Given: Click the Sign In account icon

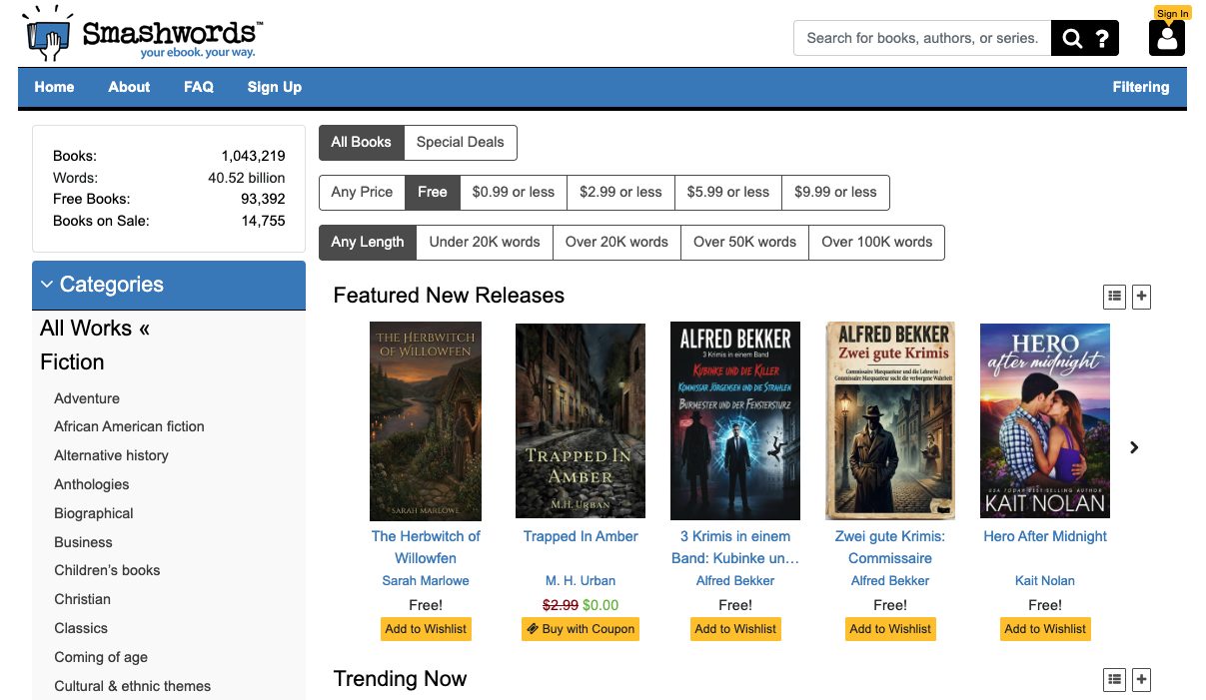Looking at the screenshot, I should (x=1166, y=40).
